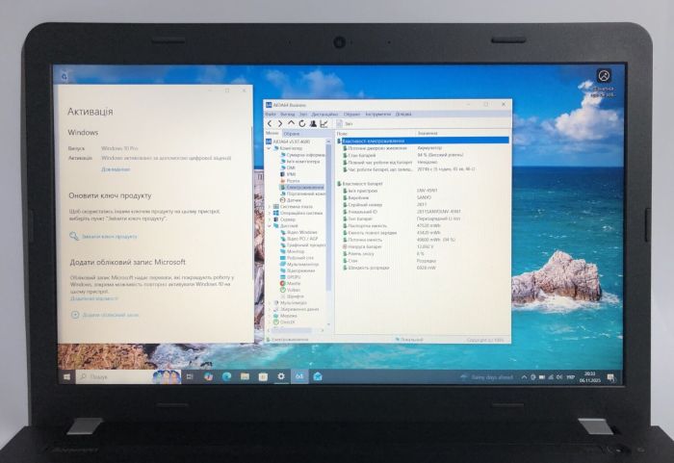Open Microsoft Edge from the taskbar
The height and width of the screenshot is (463, 674).
[x=226, y=377]
